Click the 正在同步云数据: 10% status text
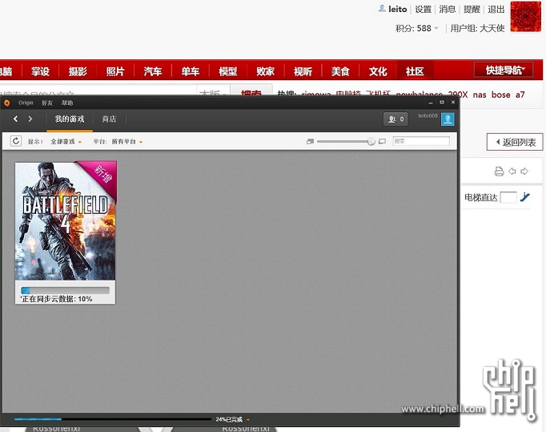The height and width of the screenshot is (432, 546). click(x=56, y=299)
